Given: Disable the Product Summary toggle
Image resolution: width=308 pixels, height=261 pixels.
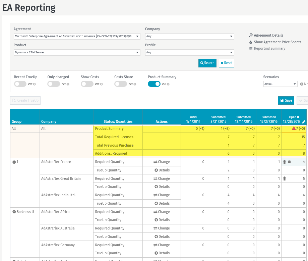Looking at the screenshot, I should pos(154,84).
